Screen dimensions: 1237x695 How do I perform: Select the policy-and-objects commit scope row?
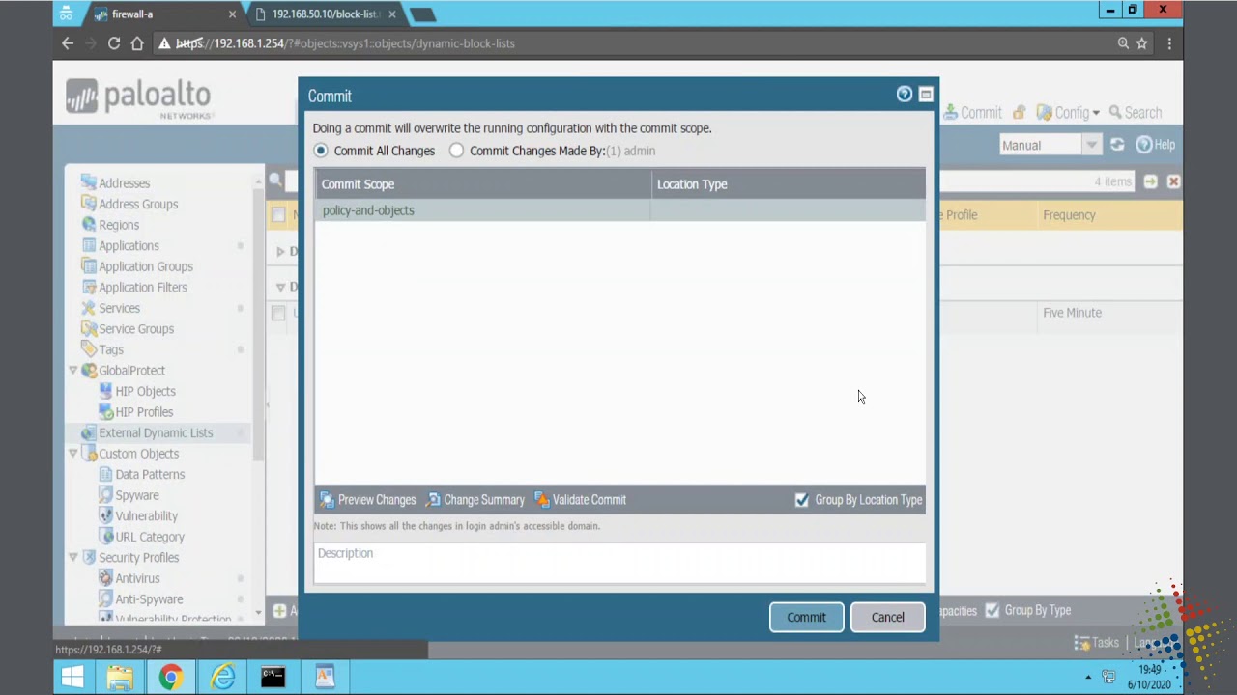coord(619,210)
